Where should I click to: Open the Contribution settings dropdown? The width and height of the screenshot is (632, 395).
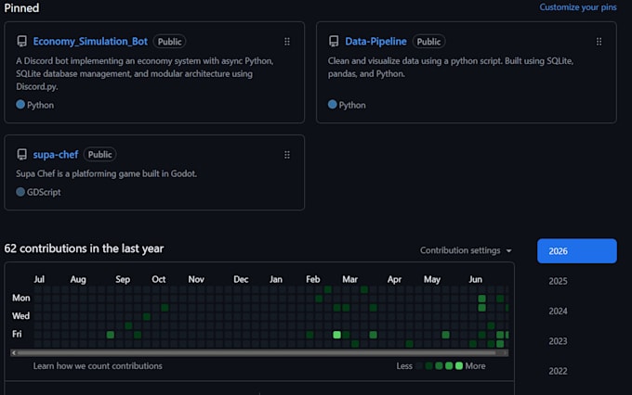click(x=466, y=250)
